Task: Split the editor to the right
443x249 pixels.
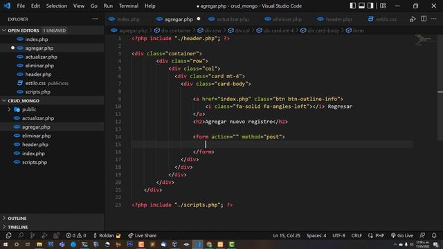Action: coord(424,19)
